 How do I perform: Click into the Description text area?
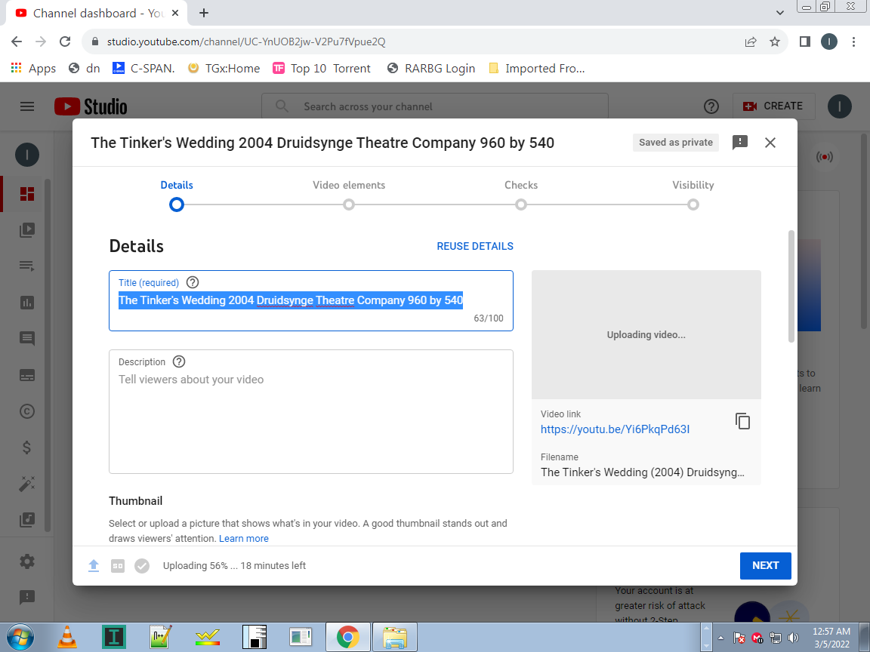(x=310, y=411)
